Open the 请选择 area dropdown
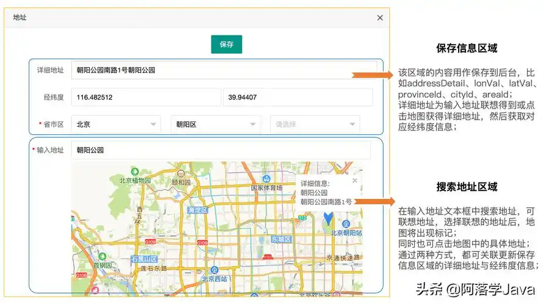 pyautogui.click(x=315, y=124)
